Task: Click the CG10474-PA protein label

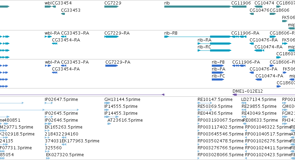Action: click(269, 76)
